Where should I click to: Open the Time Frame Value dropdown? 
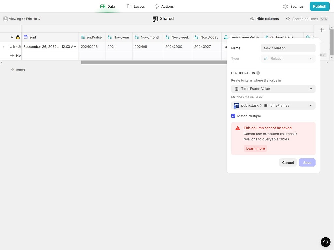click(x=273, y=88)
